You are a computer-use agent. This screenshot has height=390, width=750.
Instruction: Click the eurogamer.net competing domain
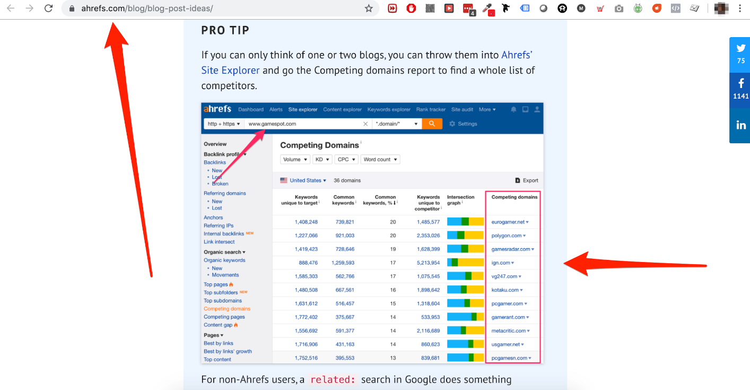[x=508, y=222]
